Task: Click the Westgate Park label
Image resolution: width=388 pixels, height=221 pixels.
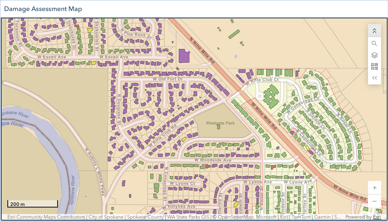Action: [220, 123]
